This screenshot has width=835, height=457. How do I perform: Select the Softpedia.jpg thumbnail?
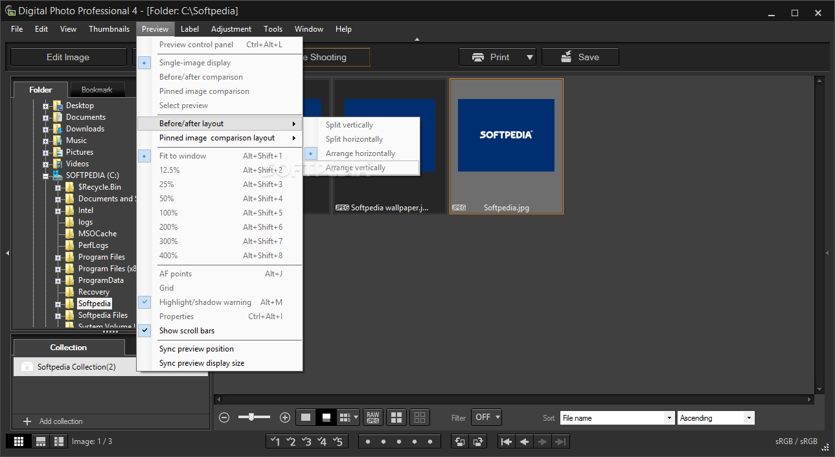pos(507,146)
